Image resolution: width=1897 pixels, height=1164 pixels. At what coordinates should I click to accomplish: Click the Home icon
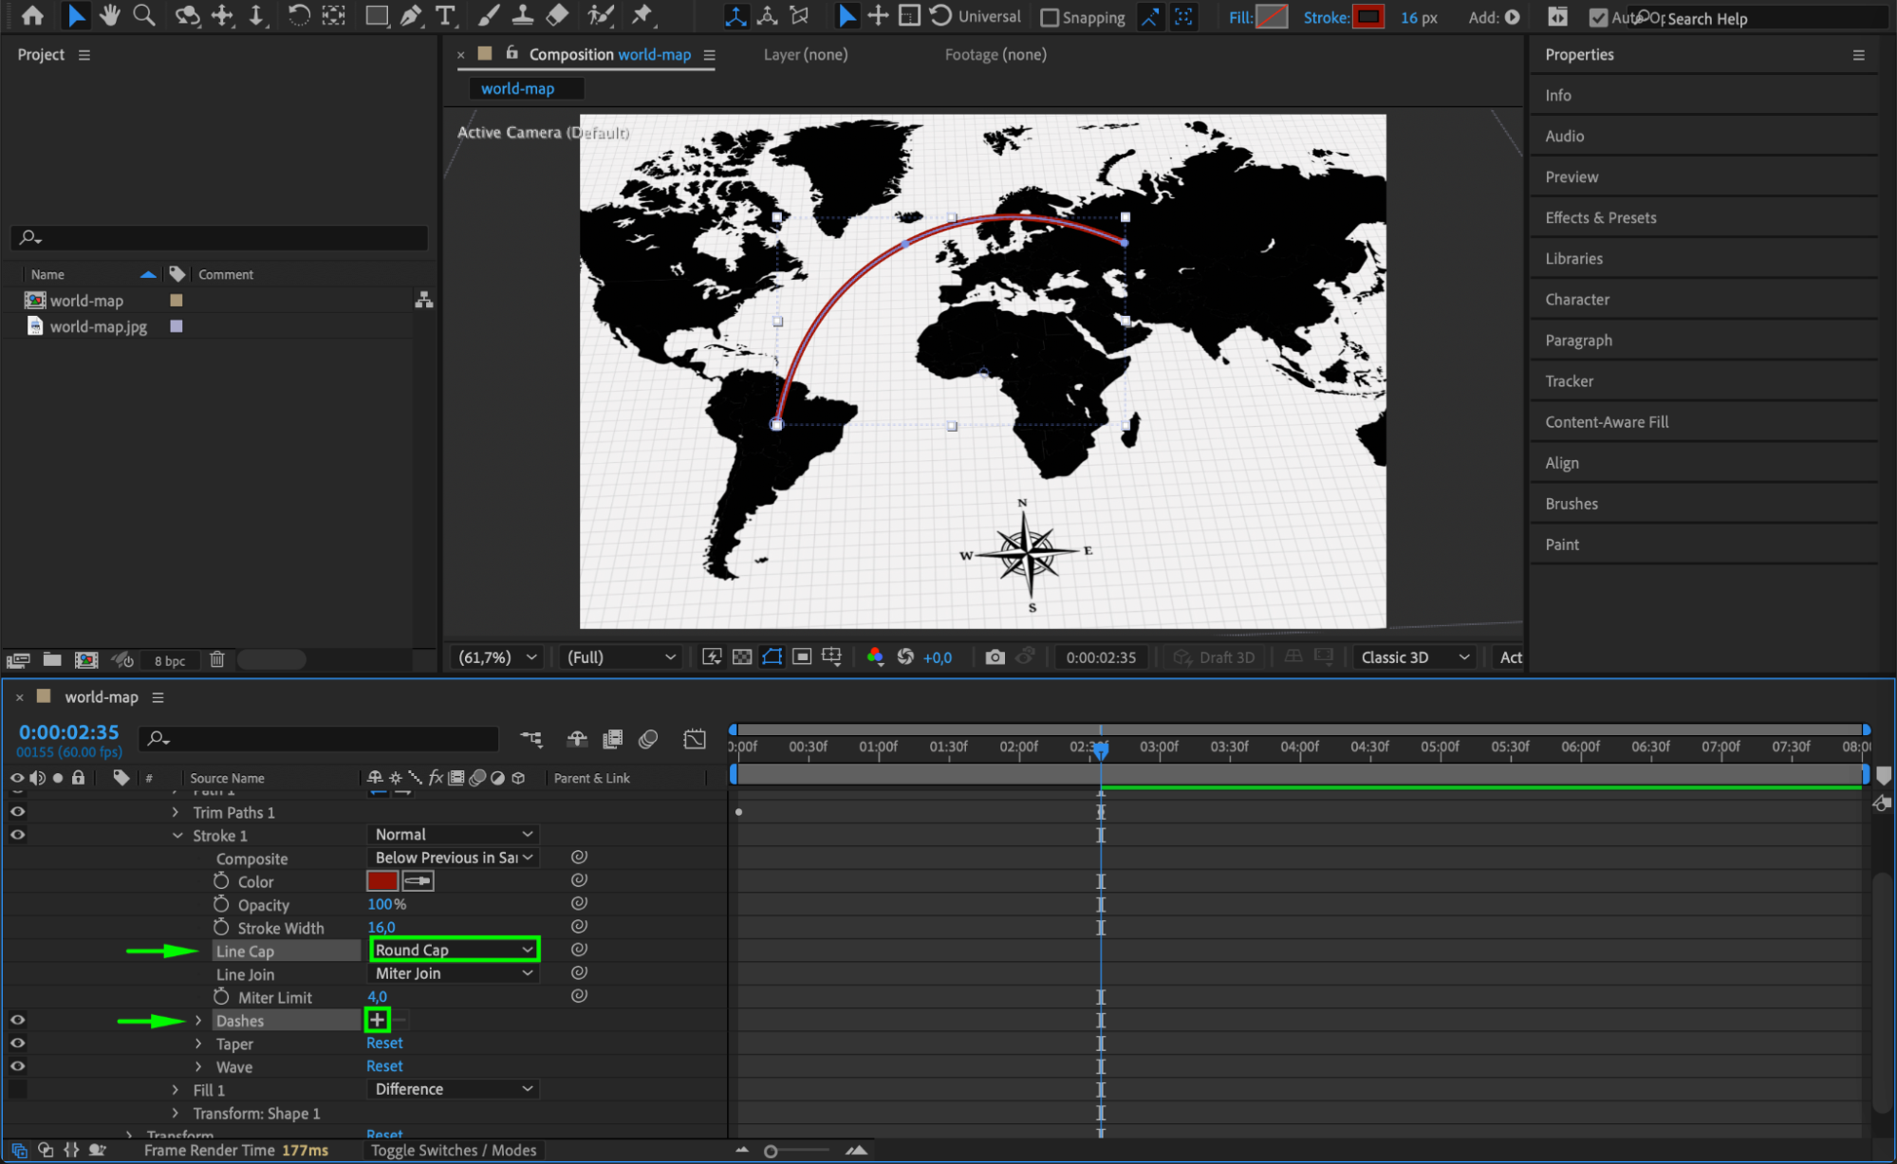pos(33,15)
